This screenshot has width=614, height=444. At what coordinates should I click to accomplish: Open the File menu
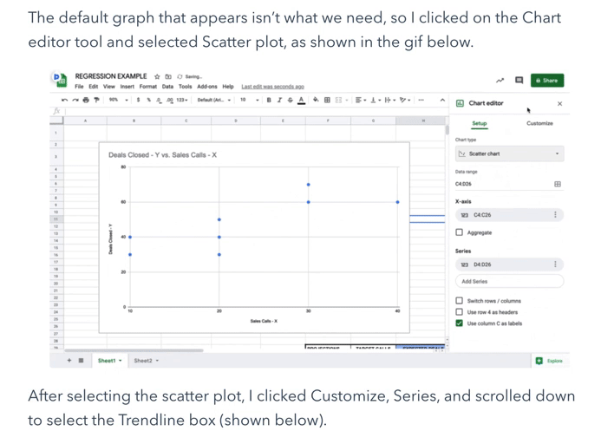coord(79,87)
